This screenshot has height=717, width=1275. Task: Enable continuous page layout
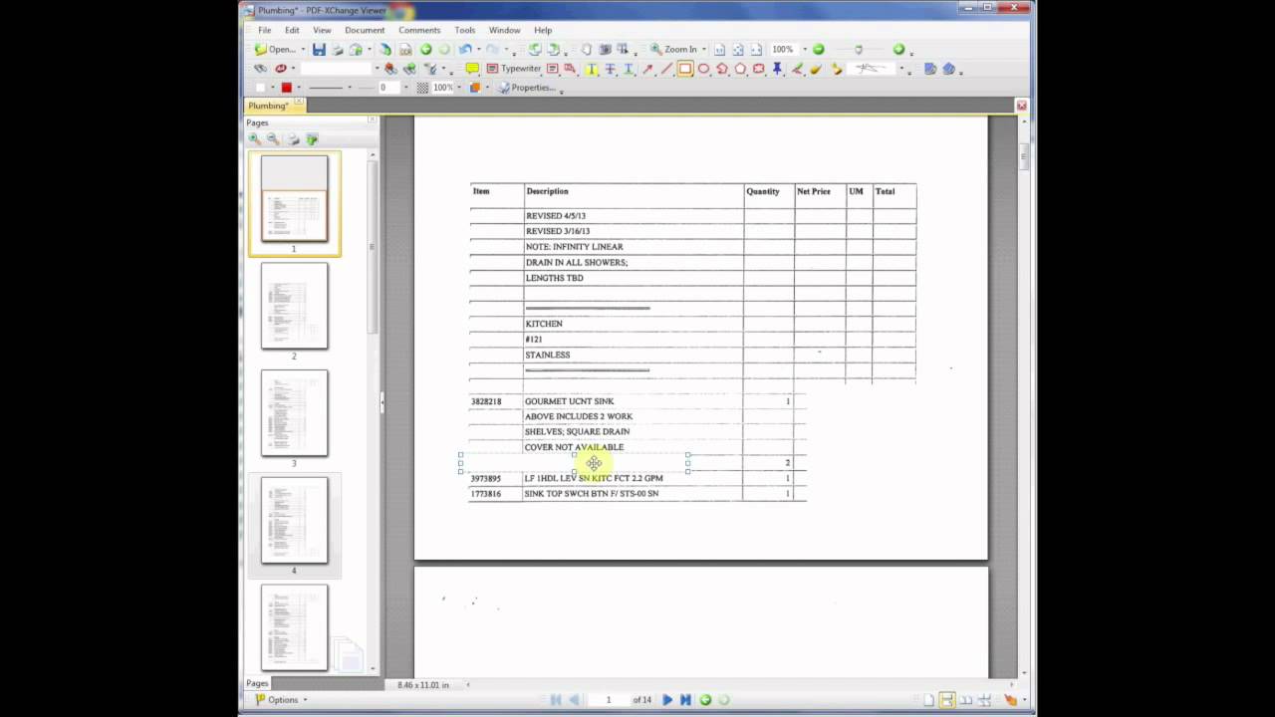pos(947,700)
